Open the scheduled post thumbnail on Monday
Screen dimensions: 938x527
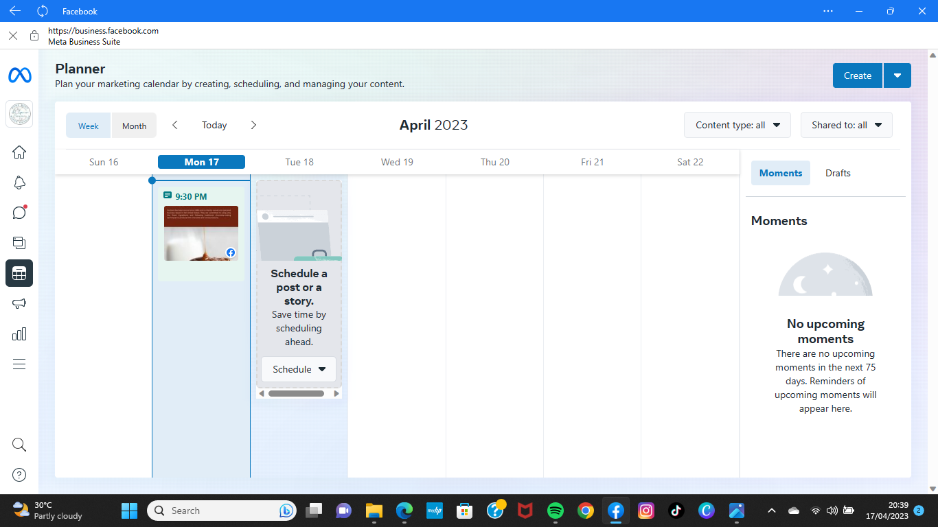click(x=201, y=233)
